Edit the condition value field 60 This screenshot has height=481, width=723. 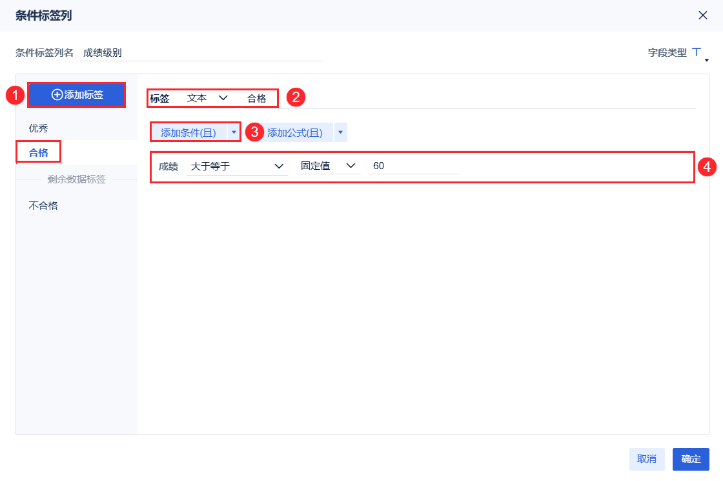tap(414, 166)
